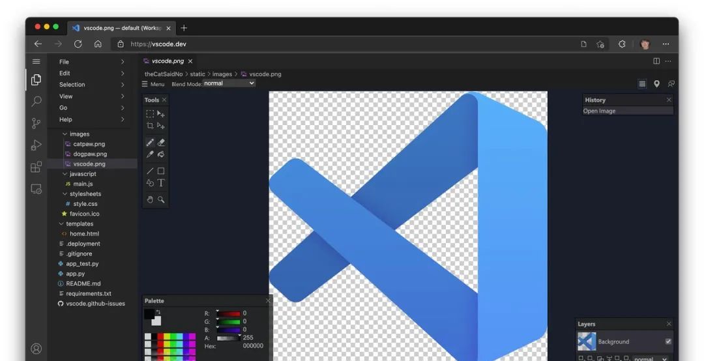Image resolution: width=704 pixels, height=361 pixels.
Task: Open the Search view in activity bar
Action: click(37, 102)
